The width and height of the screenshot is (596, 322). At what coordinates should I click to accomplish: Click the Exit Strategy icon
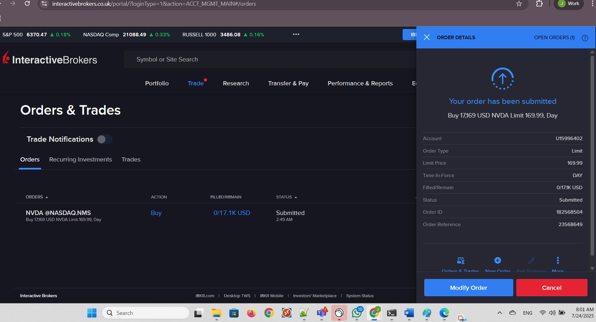[x=531, y=261]
